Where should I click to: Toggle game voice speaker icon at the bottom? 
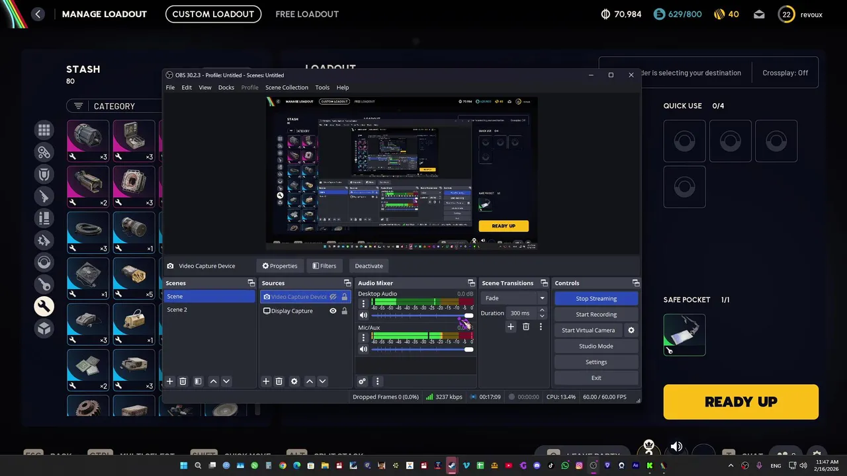(676, 447)
